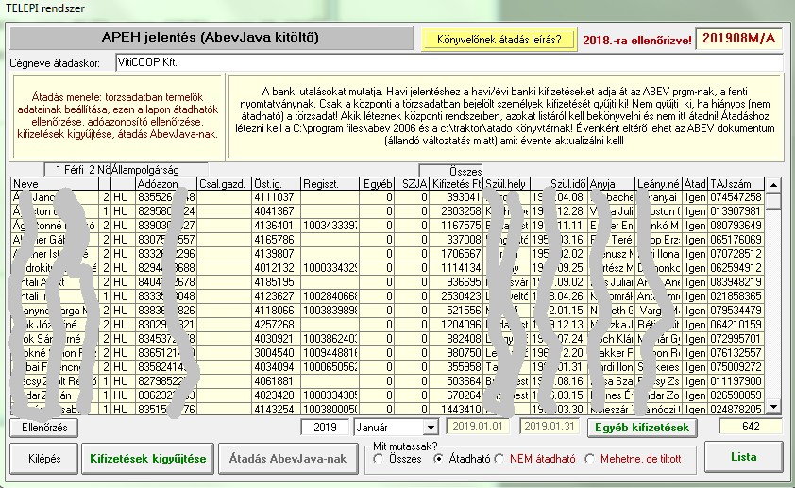The height and width of the screenshot is (488, 795).
Task: Click TAJszám cell 062594912
Action: pyautogui.click(x=736, y=268)
